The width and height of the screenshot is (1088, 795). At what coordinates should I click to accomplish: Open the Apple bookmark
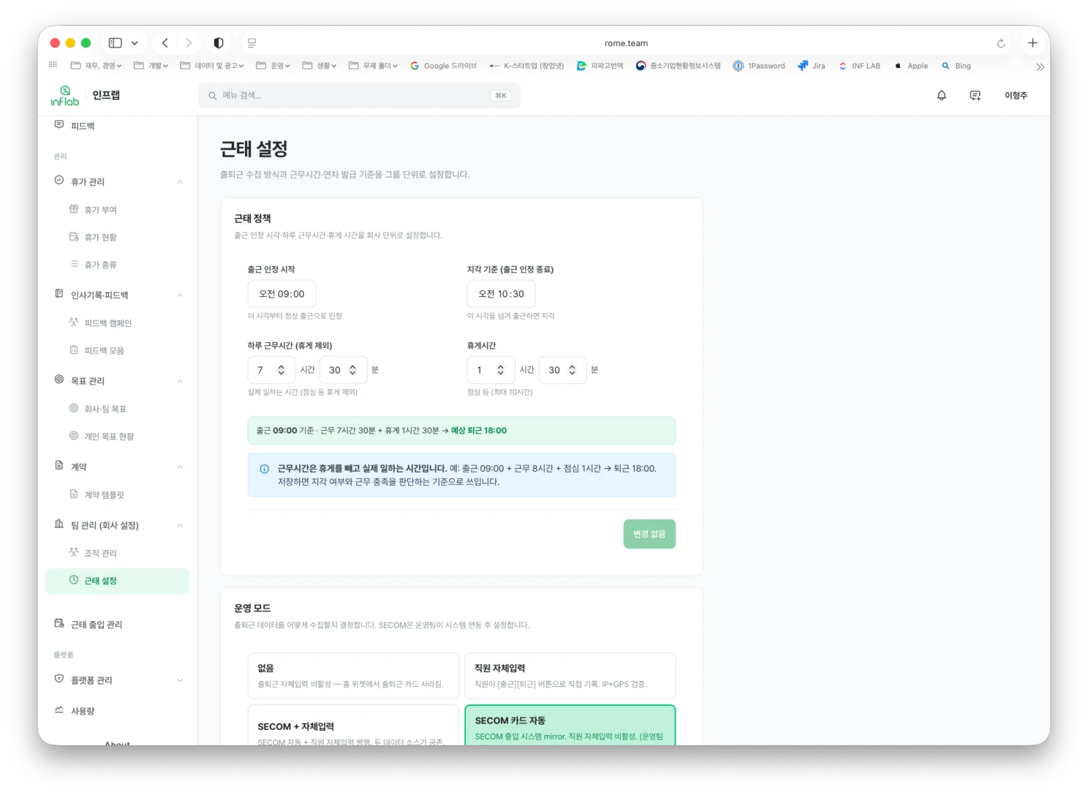tap(911, 66)
